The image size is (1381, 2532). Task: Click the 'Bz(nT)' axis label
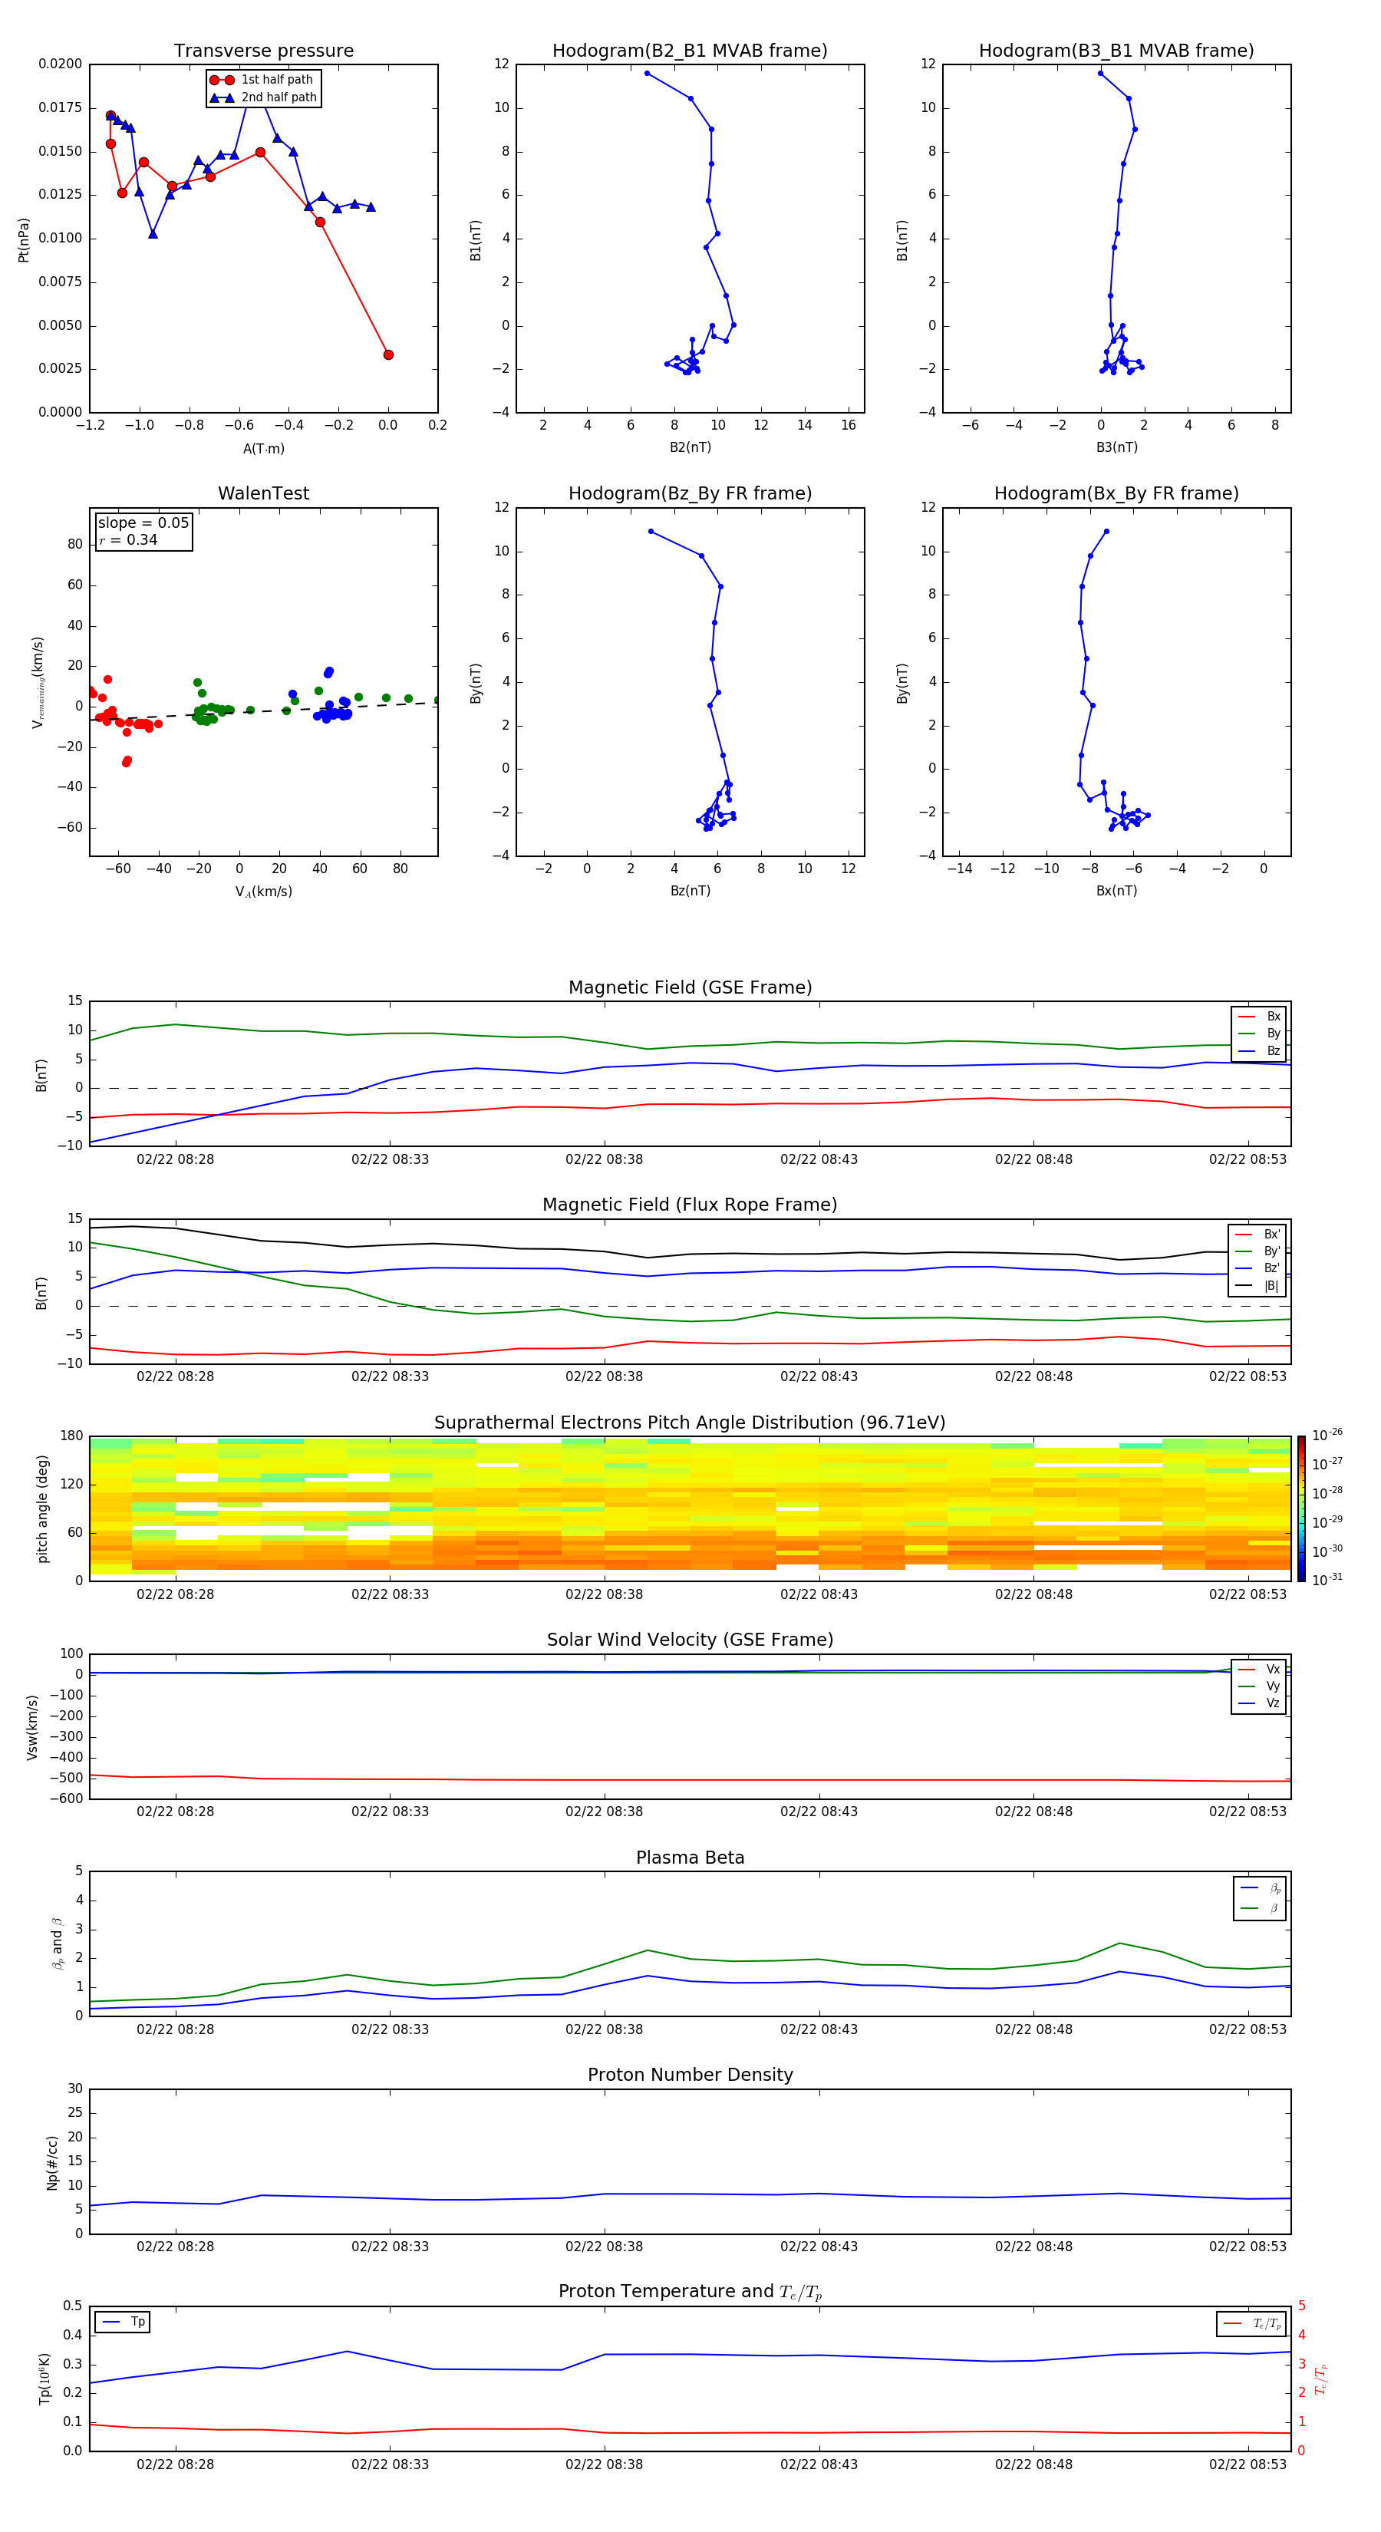[x=690, y=891]
